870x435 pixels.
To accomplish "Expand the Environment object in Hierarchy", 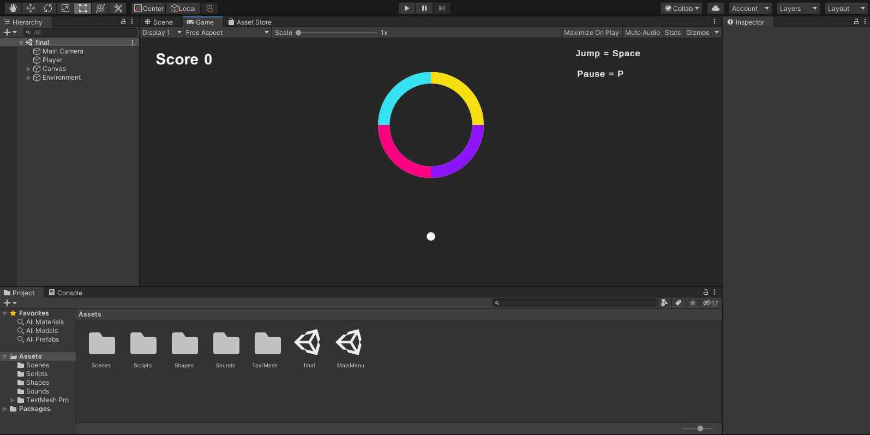I will click(x=29, y=78).
